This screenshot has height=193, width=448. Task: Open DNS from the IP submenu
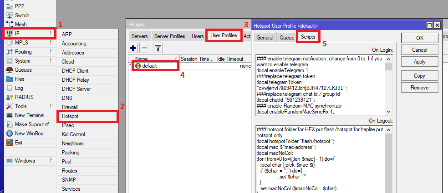tap(87, 98)
